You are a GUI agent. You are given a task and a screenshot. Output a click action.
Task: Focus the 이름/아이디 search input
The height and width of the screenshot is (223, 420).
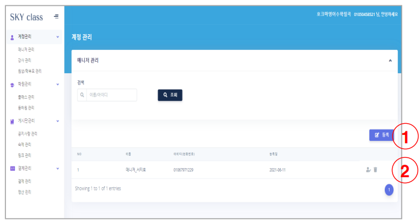(112, 95)
